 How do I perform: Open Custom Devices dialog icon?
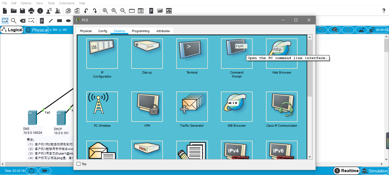click(141, 11)
